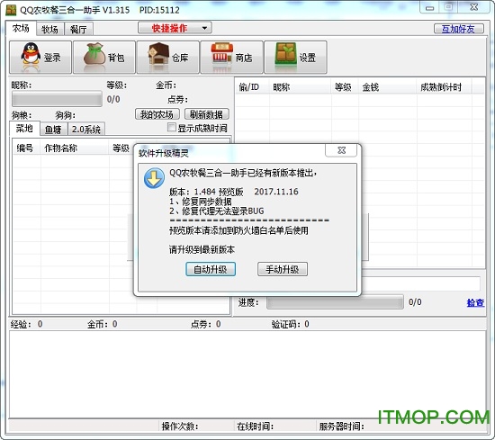
Task: Click the 作物名称 column header
Action: click(x=75, y=148)
